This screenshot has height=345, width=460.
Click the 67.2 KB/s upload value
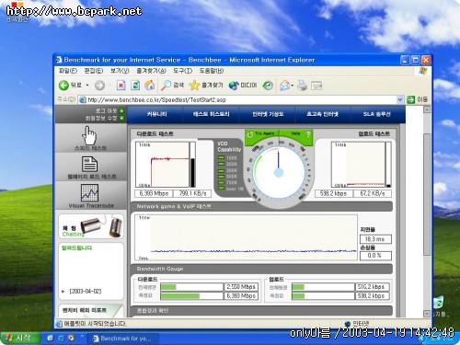tap(373, 193)
